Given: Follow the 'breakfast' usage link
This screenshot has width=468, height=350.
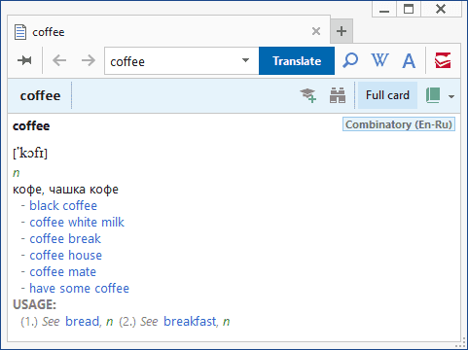Looking at the screenshot, I should tap(190, 322).
